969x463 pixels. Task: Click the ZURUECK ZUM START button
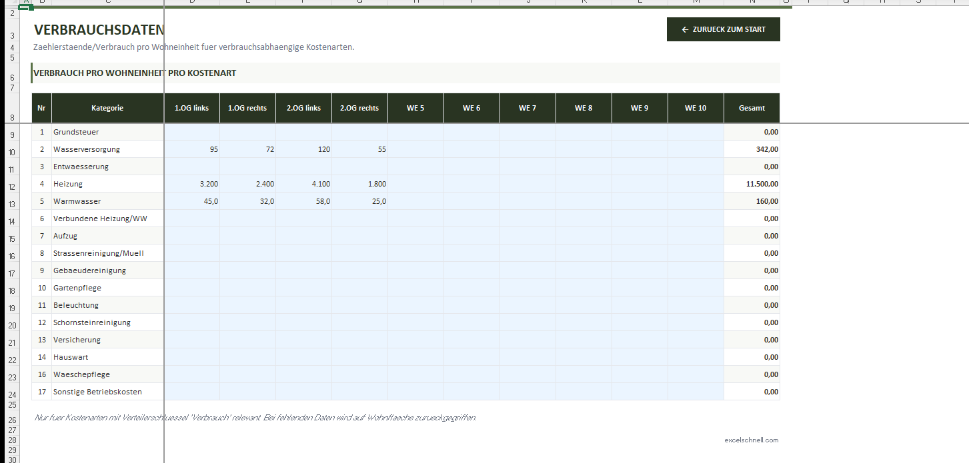[x=723, y=29]
